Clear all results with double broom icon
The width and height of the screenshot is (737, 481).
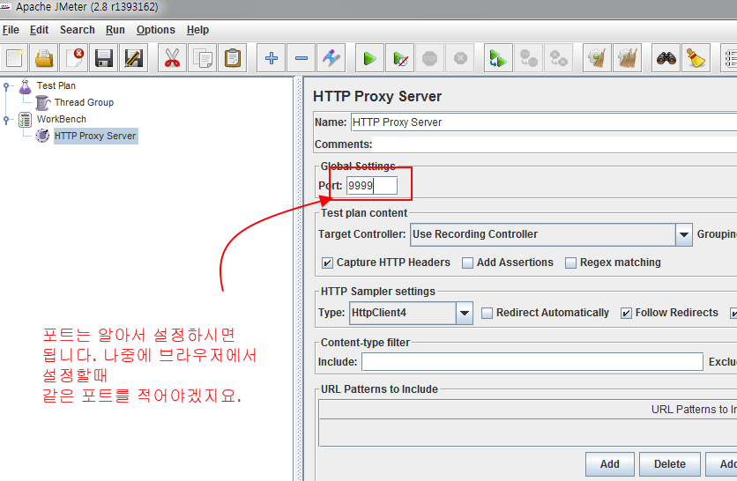(628, 59)
